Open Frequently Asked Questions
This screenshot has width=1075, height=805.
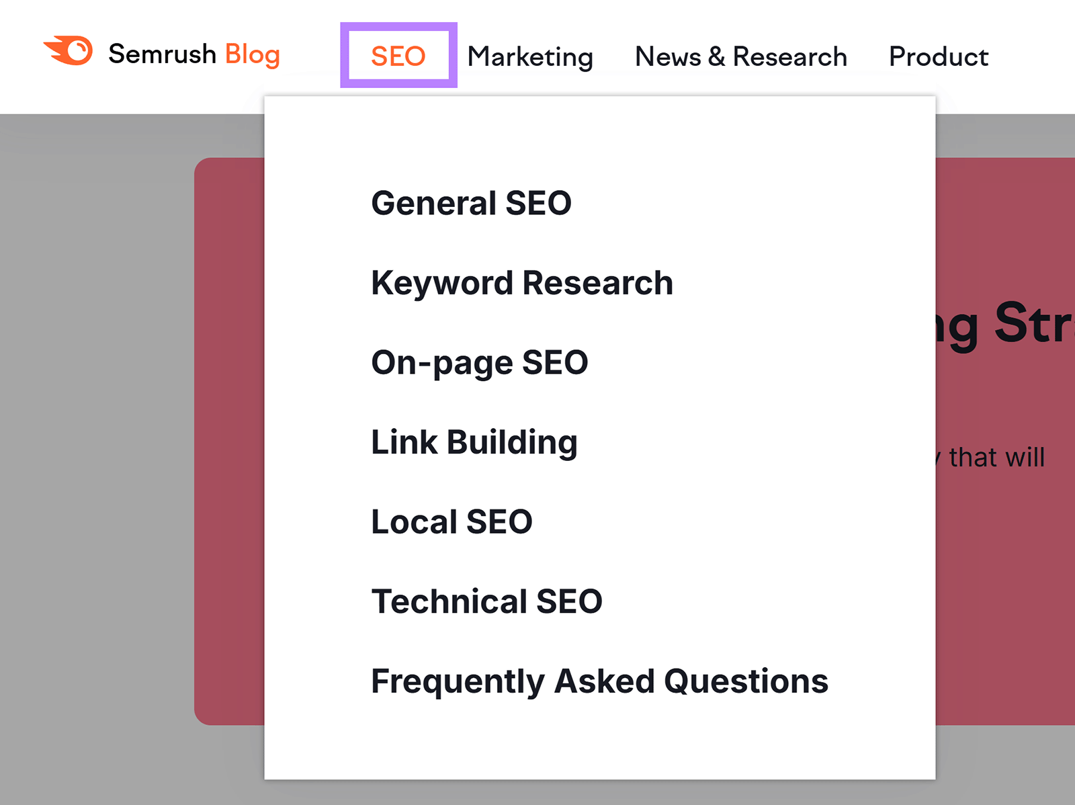tap(599, 681)
